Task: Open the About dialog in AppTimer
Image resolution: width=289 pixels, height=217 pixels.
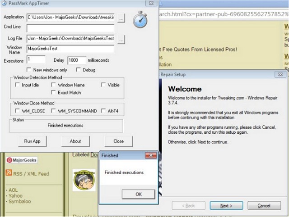Action: click(x=75, y=141)
